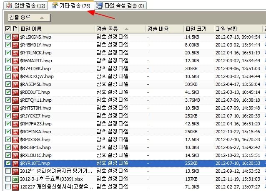The height and width of the screenshot is (191, 266).
Task: Select file name $RA5EM5L.hwp
Action: point(35,84)
